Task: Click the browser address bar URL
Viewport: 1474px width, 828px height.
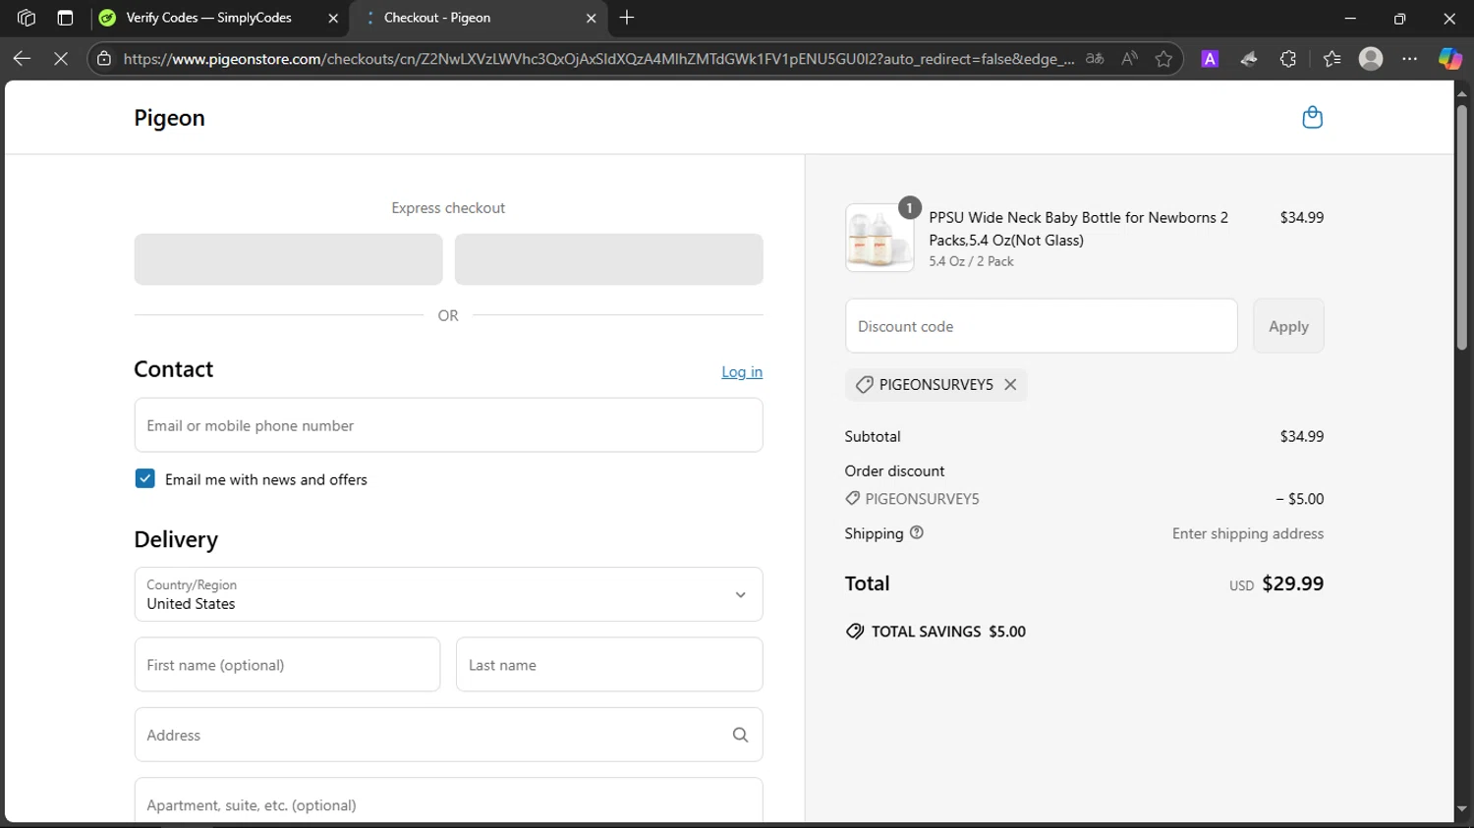Action: 599,59
